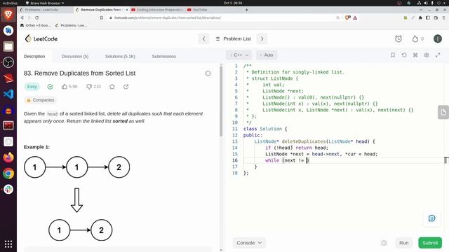Open editor settings gear icon
This screenshot has height=252, width=449.
coord(427,55)
